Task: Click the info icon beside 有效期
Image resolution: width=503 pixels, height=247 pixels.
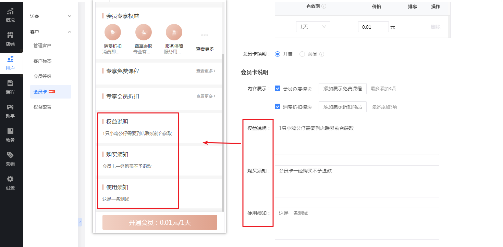Action: [324, 6]
